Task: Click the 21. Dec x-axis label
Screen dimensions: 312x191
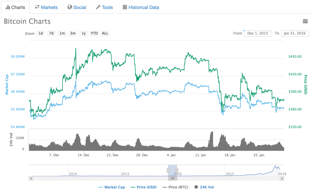Action: coord(113,155)
